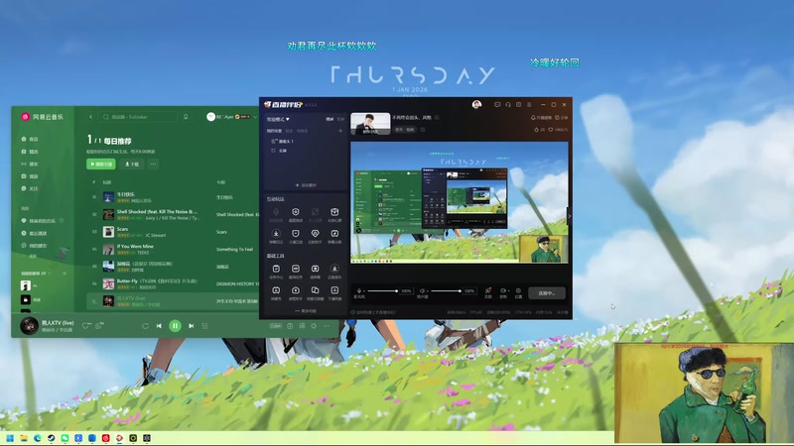The height and width of the screenshot is (446, 794).
Task: Select the second scene tab in live companion
Action: pyautogui.click(x=289, y=131)
